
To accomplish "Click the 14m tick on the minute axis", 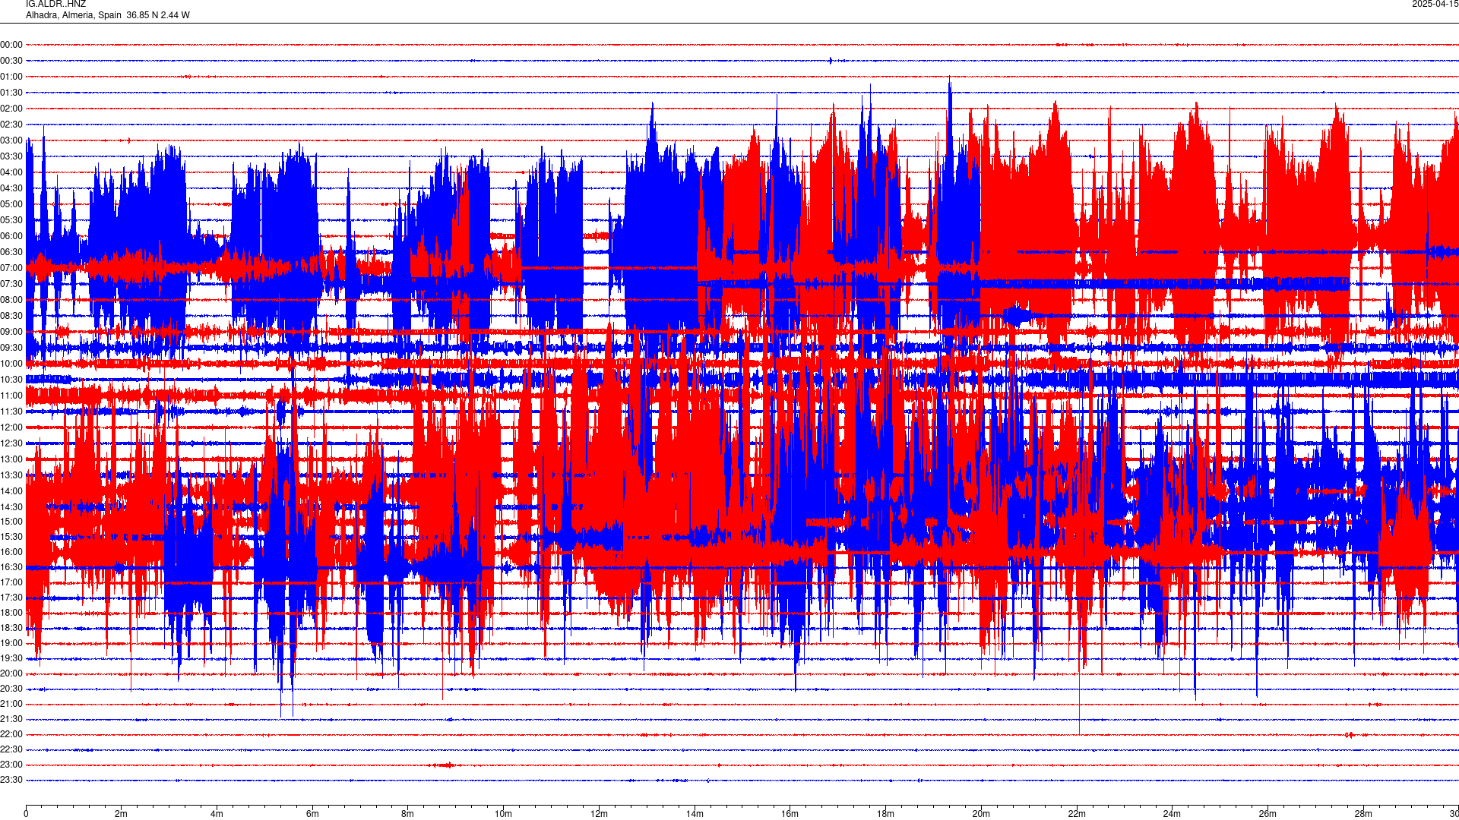I will click(x=695, y=814).
